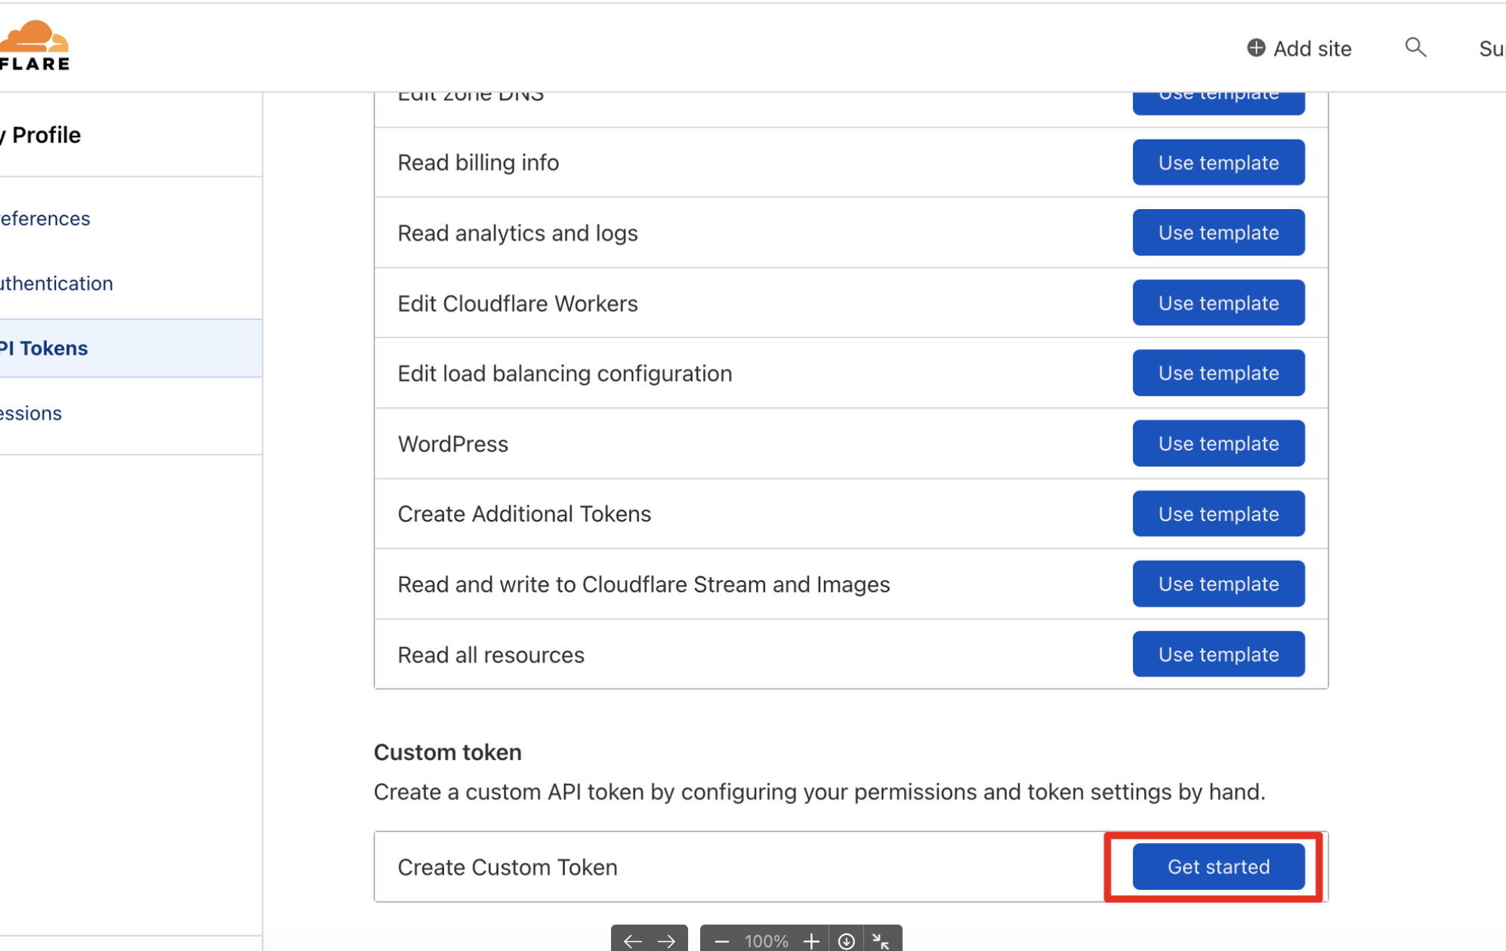Go to next image with right arrow
This screenshot has height=951, width=1506.
point(667,940)
